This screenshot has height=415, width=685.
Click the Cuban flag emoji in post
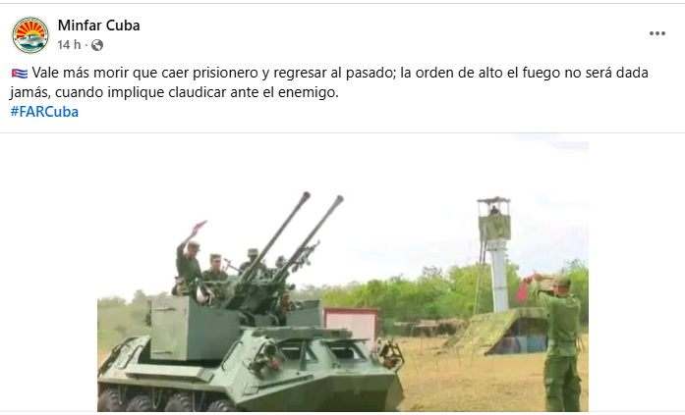coord(20,74)
